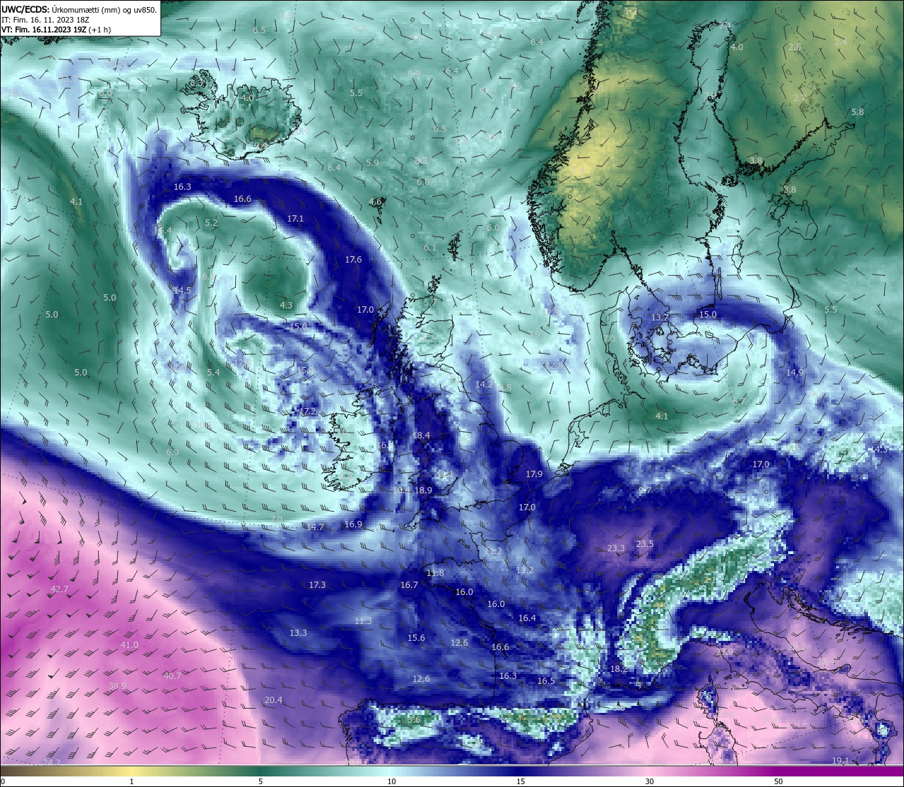Image resolution: width=904 pixels, height=787 pixels.
Task: Click the map value 5.9
Action: (372, 162)
